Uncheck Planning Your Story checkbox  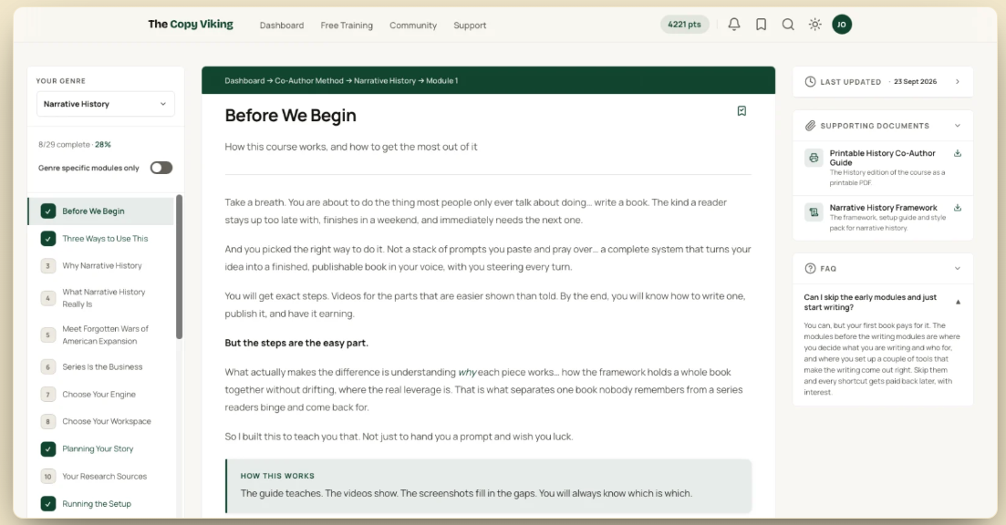pos(48,448)
